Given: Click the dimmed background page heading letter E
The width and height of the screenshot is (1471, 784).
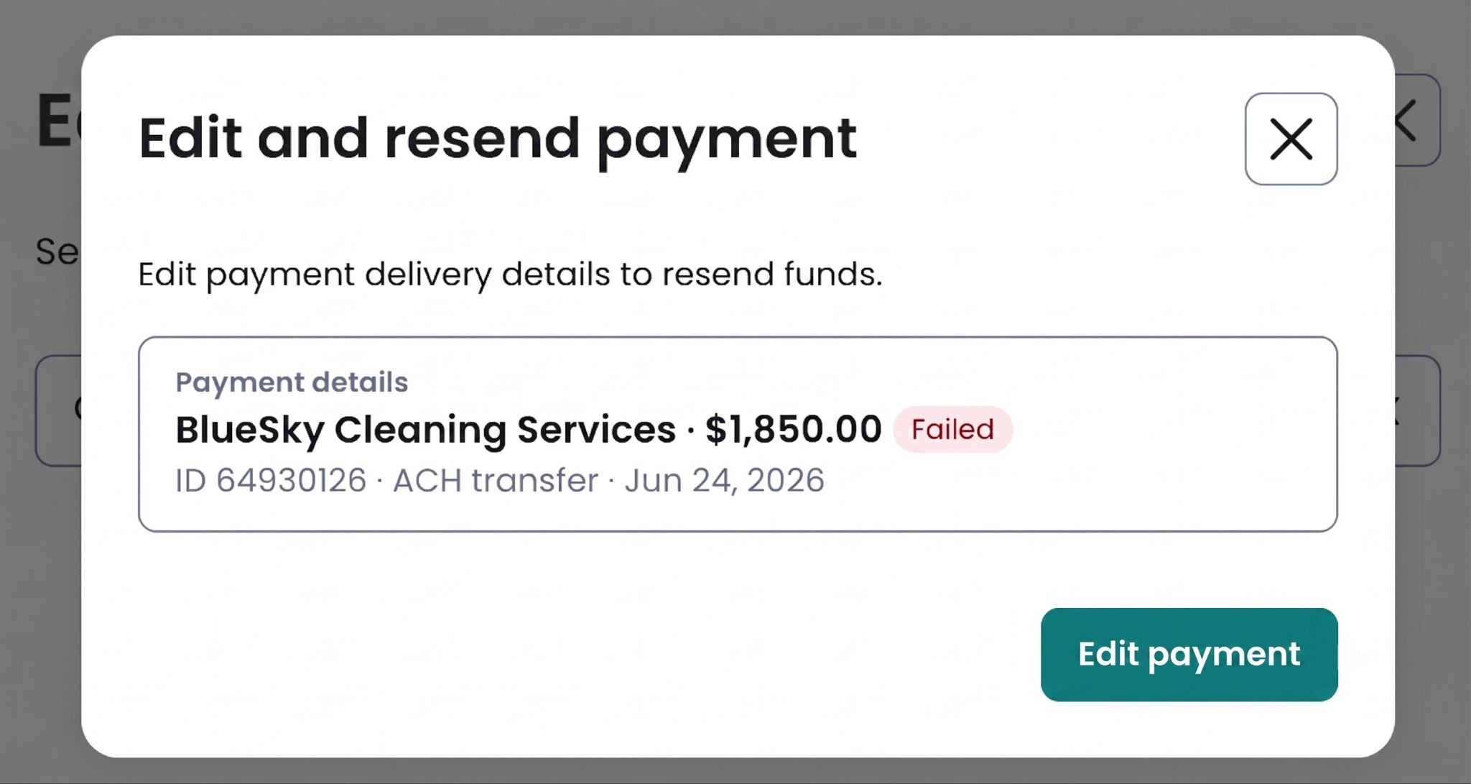Looking at the screenshot, I should (x=57, y=120).
